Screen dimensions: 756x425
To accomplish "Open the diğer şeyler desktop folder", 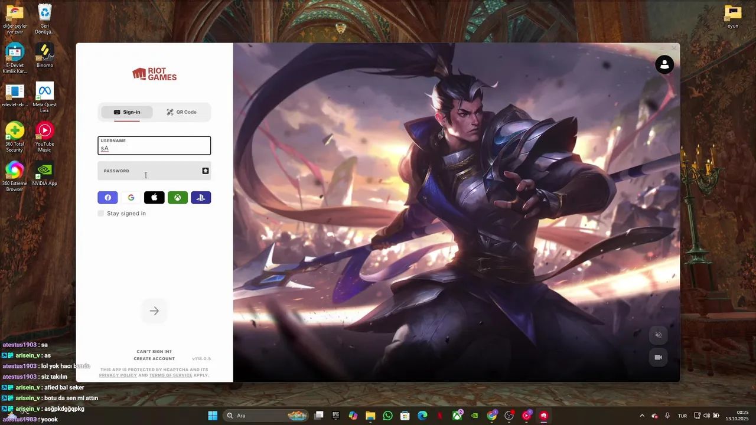I will coord(15,19).
